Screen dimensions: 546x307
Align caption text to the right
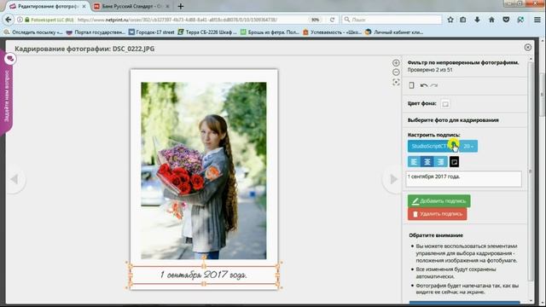[x=441, y=162]
